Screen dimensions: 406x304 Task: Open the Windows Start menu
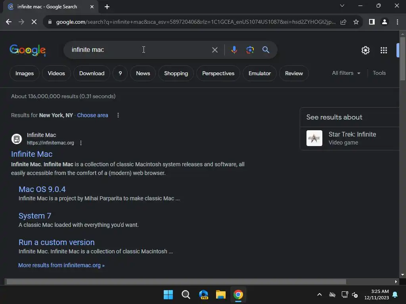click(168, 294)
